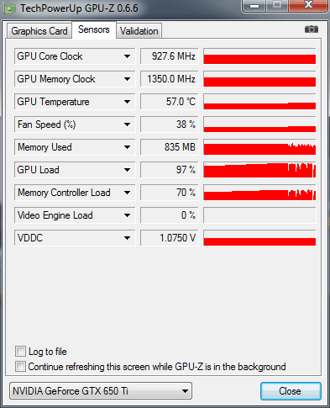Select the Sensors tab
Screen dimensions: 330x408
click(x=94, y=29)
